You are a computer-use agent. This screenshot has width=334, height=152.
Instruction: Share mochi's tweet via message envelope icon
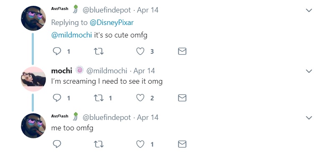click(182, 98)
